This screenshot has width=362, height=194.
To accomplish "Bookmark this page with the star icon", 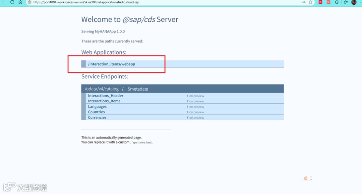I will (x=311, y=2).
